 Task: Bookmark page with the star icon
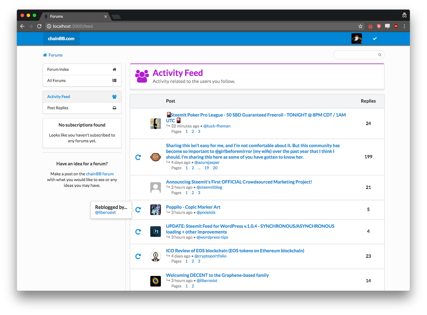click(360, 26)
